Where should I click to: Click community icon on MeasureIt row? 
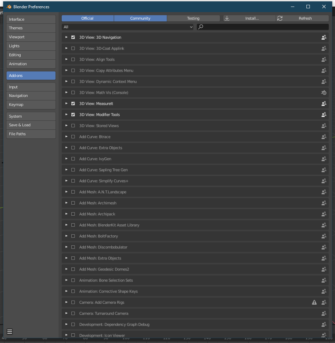tap(324, 104)
